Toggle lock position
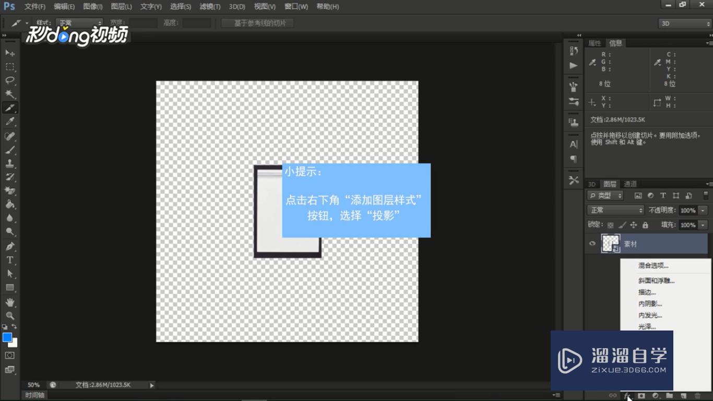The image size is (713, 401). [633, 225]
